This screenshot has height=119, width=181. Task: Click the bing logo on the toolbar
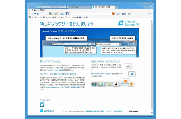click(x=36, y=14)
